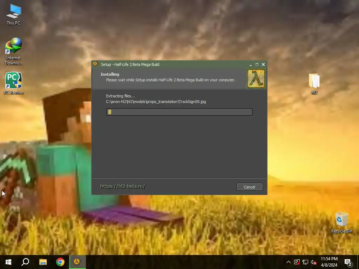Open the clock showing 11:54 PM

click(x=329, y=262)
